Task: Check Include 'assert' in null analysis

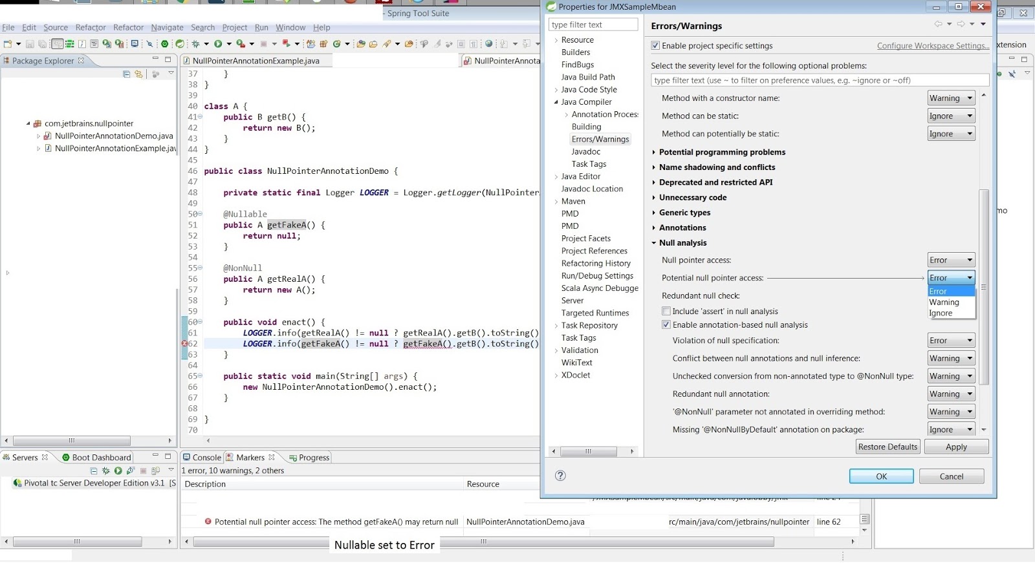Action: [x=666, y=312]
